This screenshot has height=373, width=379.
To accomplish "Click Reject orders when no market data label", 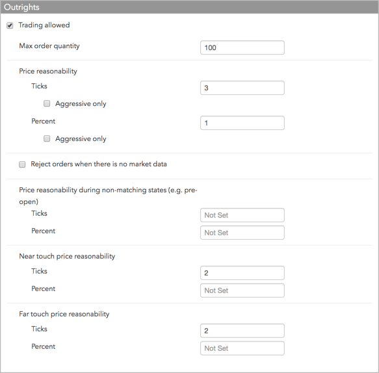I will point(99,164).
